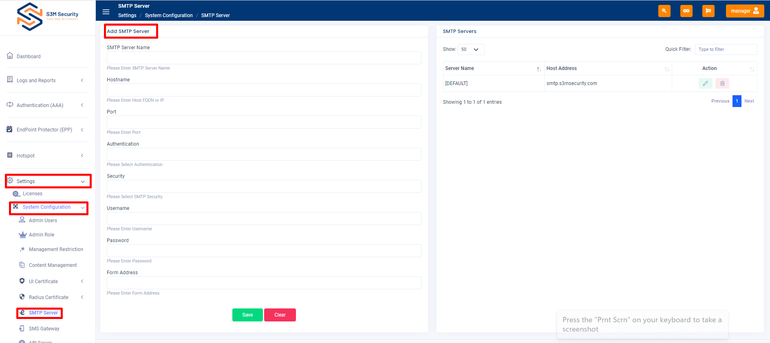Click the Dashboard home icon
The width and height of the screenshot is (770, 343).
pos(10,56)
